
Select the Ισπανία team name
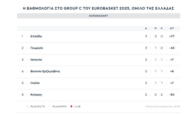coord(36,60)
